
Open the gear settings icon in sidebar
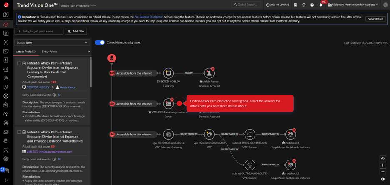(6, 159)
